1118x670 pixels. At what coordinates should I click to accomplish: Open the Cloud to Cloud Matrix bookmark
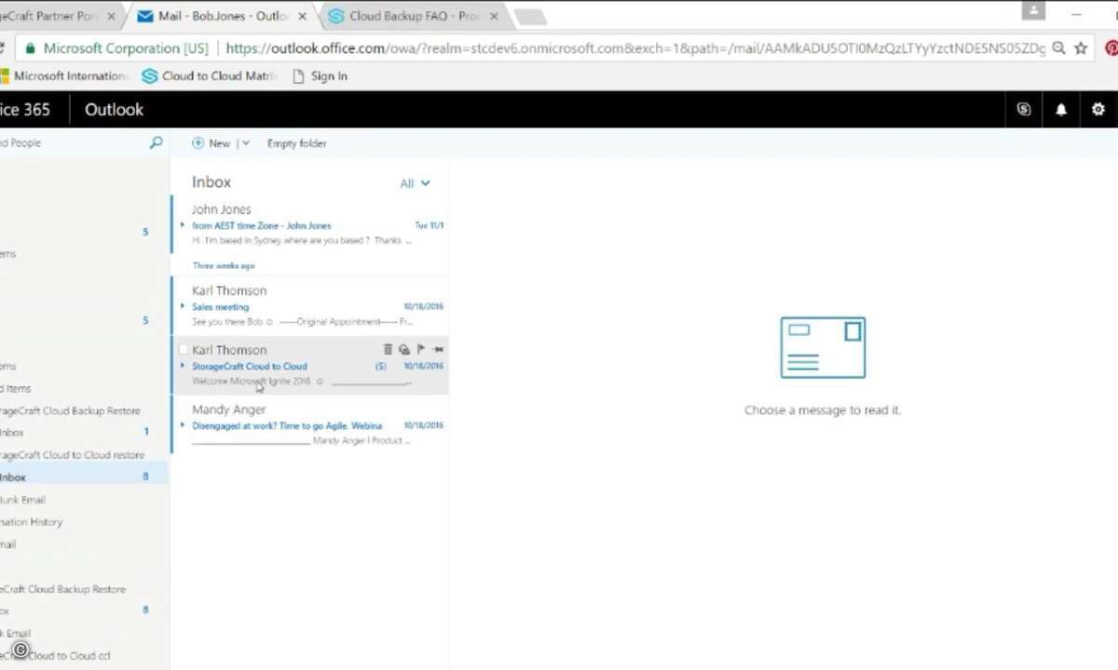pos(210,76)
